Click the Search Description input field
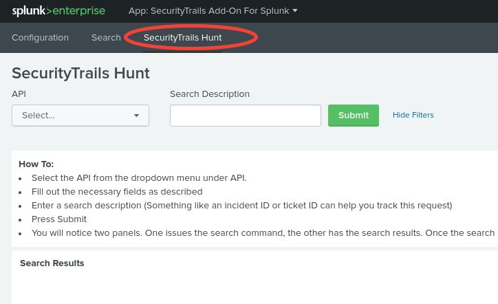The image size is (498, 304). [245, 116]
